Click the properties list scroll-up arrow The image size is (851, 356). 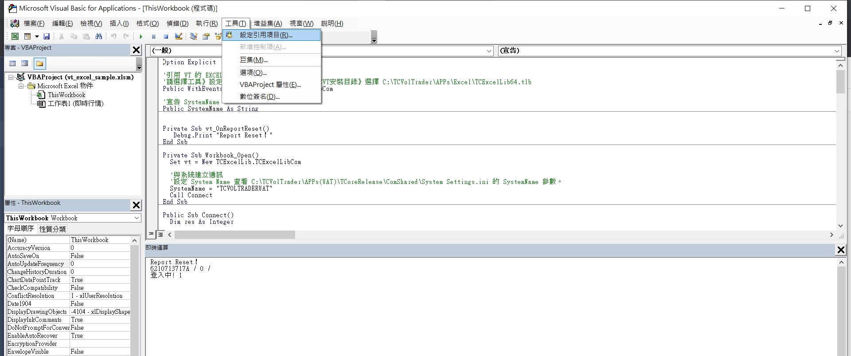pos(134,240)
